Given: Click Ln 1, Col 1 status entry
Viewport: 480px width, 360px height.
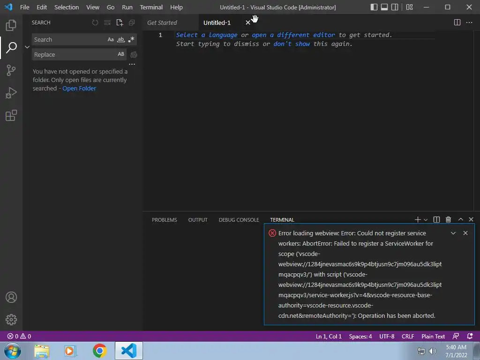Looking at the screenshot, I should point(329,336).
